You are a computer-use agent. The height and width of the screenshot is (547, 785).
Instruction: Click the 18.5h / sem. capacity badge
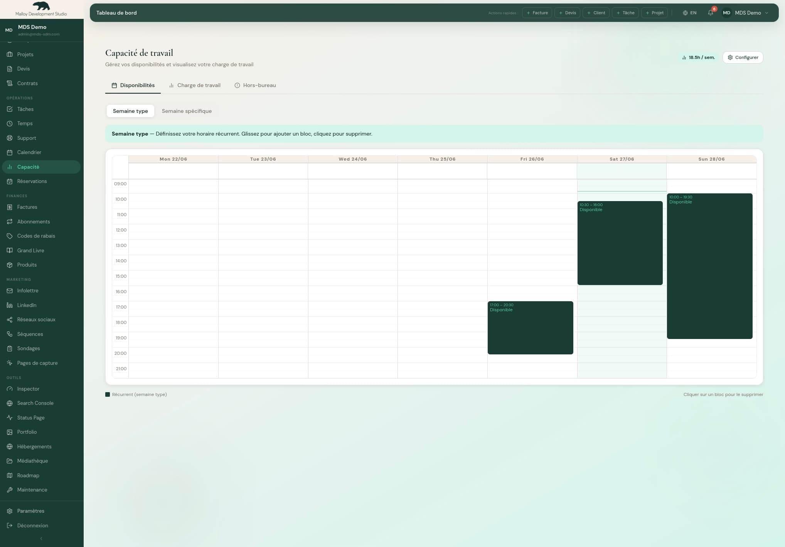698,57
